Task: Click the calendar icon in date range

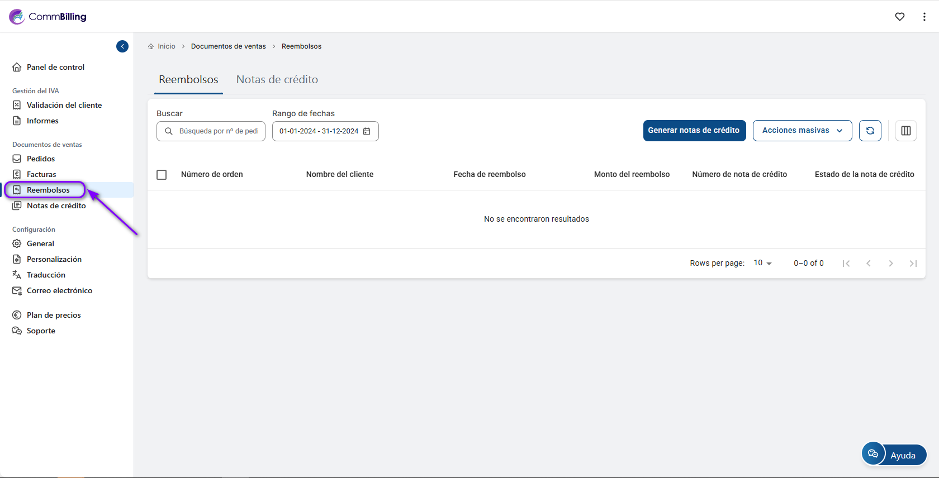Action: click(367, 131)
